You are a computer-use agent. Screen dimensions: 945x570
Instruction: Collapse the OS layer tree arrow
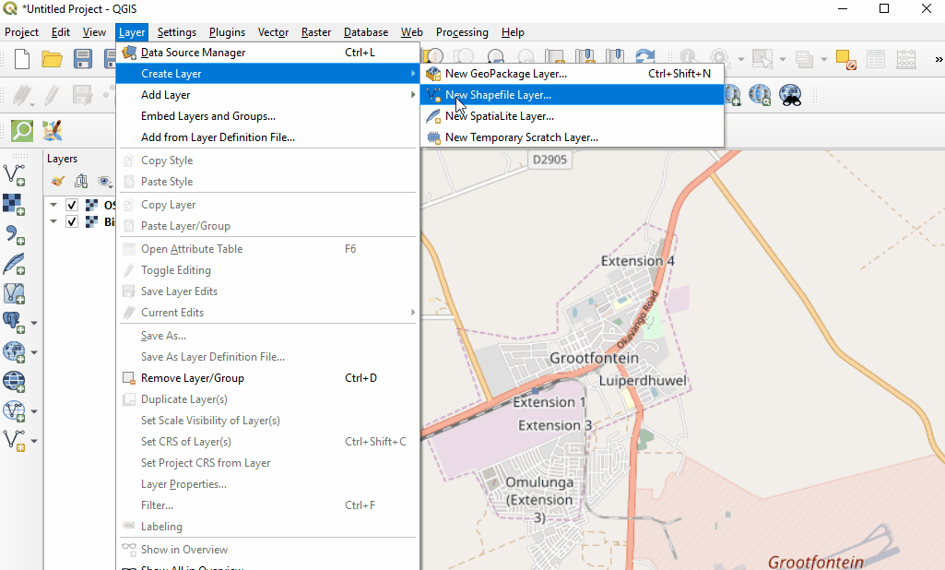click(53, 205)
